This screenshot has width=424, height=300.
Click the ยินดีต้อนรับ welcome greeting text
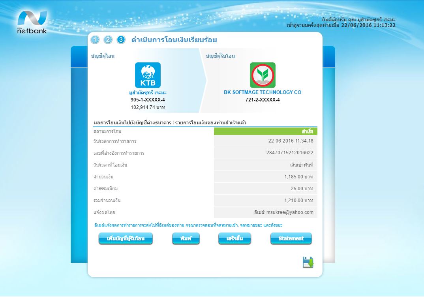[358, 19]
